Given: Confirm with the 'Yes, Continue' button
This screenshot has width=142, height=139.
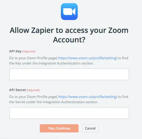Looking at the screenshot, I should 59,128.
